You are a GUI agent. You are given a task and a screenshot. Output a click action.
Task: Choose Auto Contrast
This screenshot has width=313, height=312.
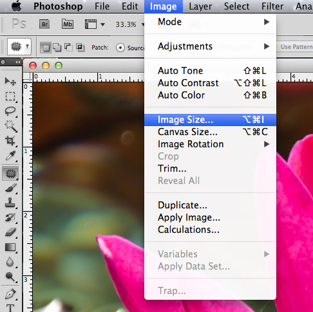point(211,83)
